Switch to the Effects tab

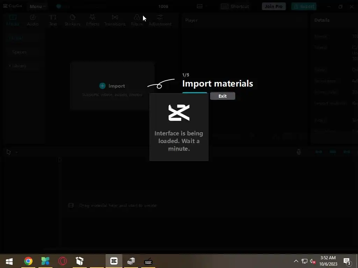pos(92,20)
